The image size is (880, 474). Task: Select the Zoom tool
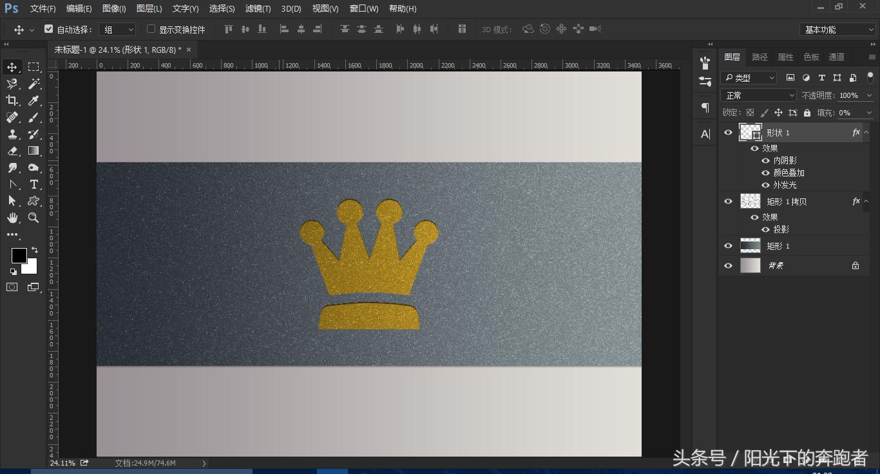33,218
